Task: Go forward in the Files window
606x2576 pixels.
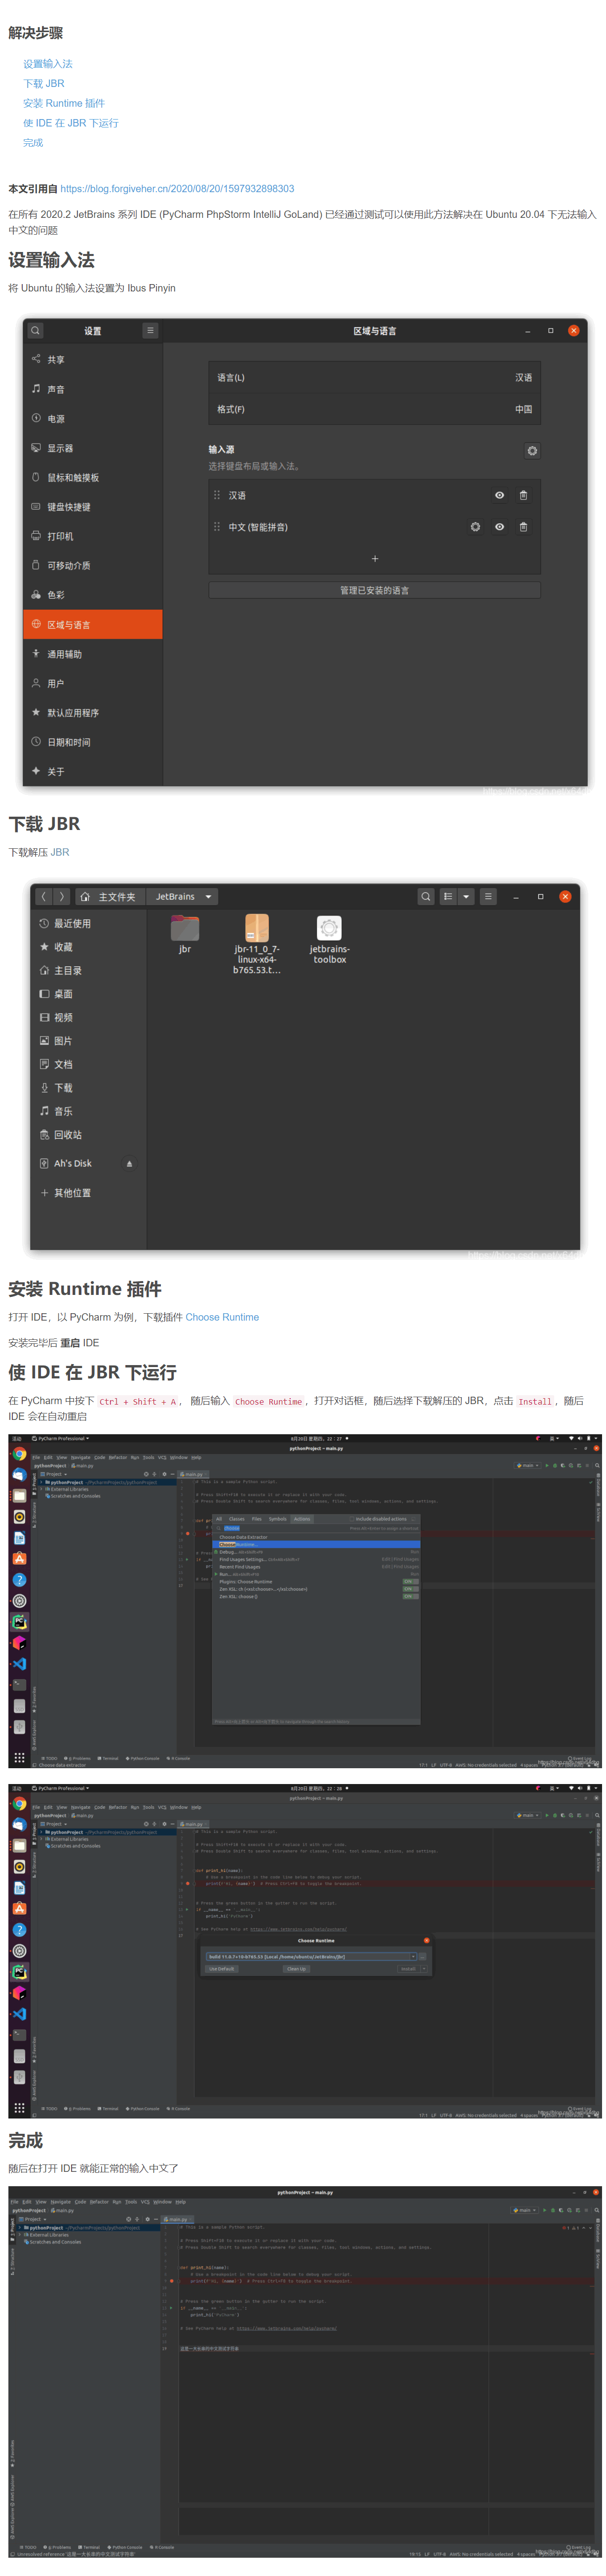Action: [61, 897]
